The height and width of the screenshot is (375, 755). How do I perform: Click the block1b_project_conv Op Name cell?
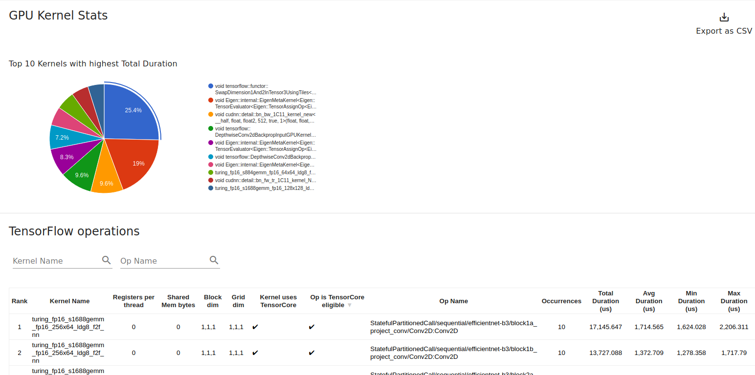(453, 353)
